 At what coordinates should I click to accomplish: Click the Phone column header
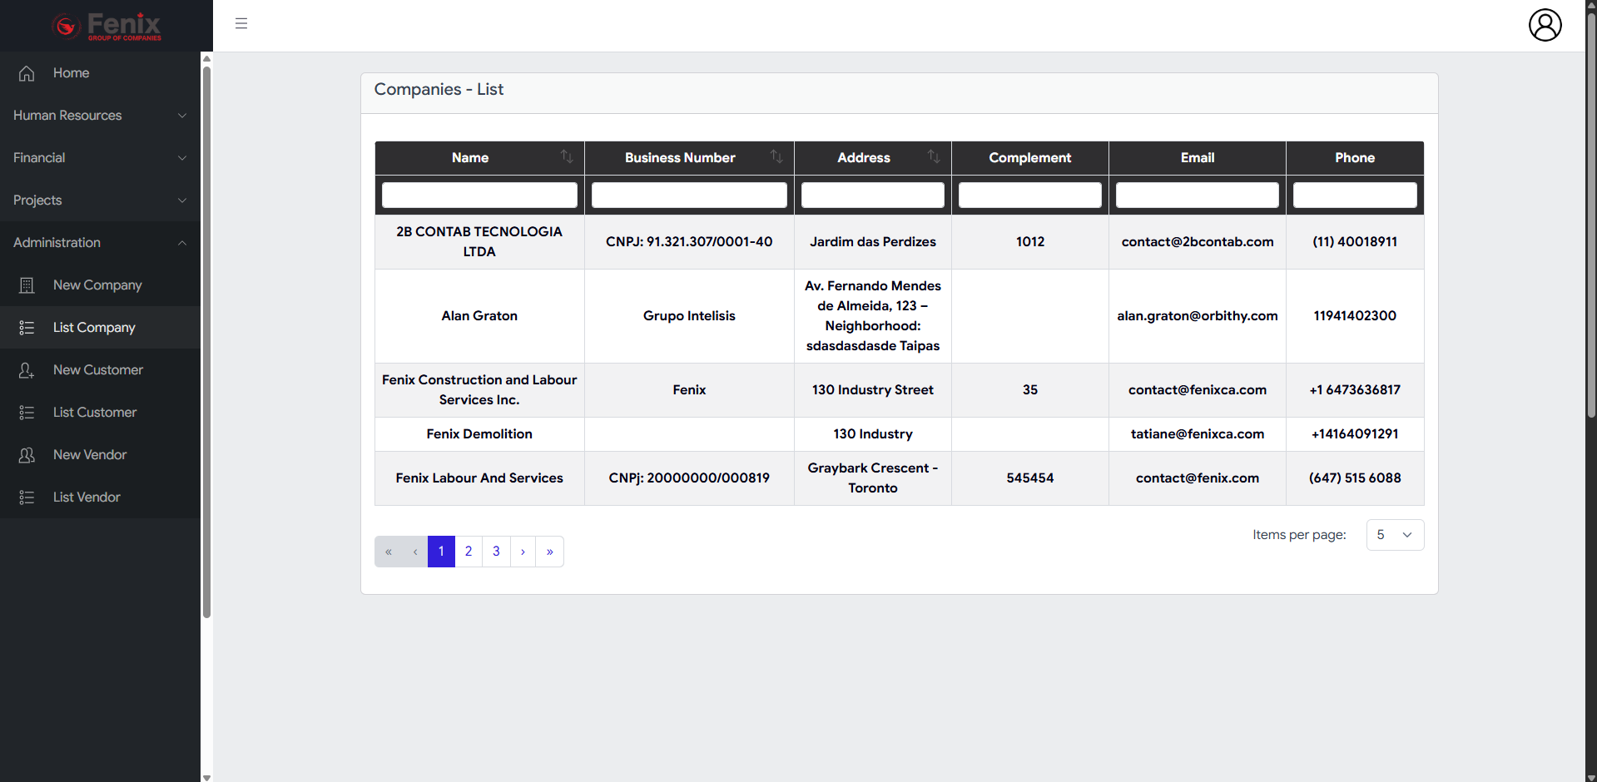pos(1355,158)
